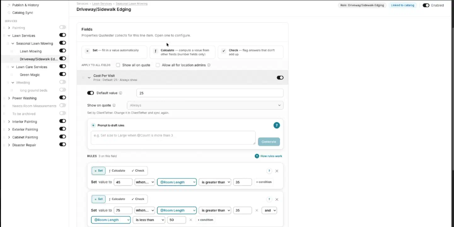Expand the Interior Painting tree item

tap(9, 122)
